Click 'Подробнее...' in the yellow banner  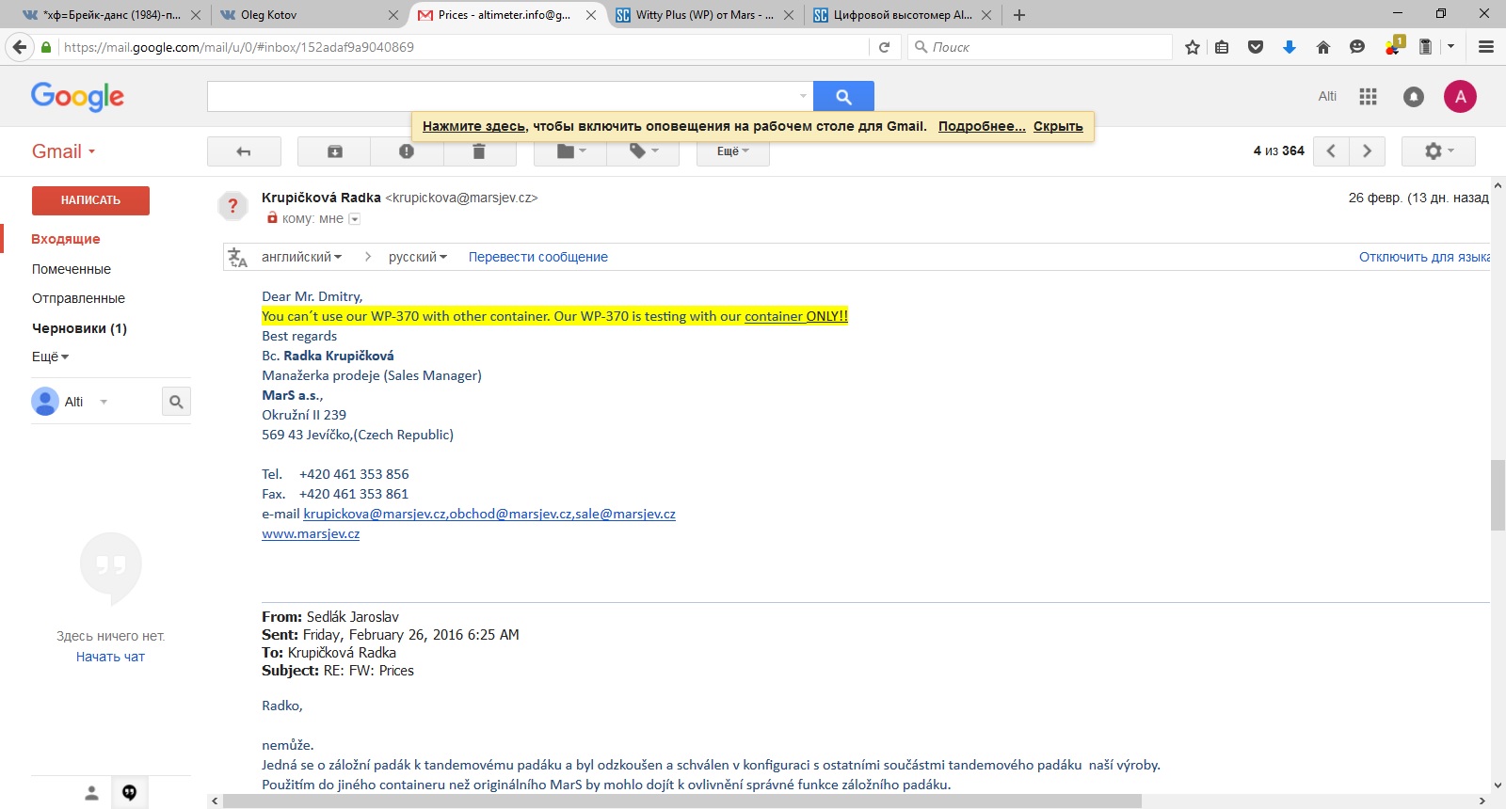[x=982, y=126]
